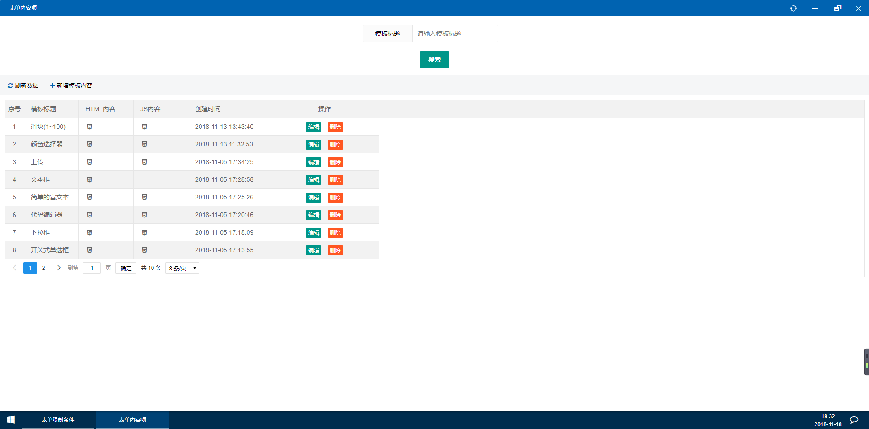
Task: Select page 1 in pagination
Action: [x=30, y=268]
